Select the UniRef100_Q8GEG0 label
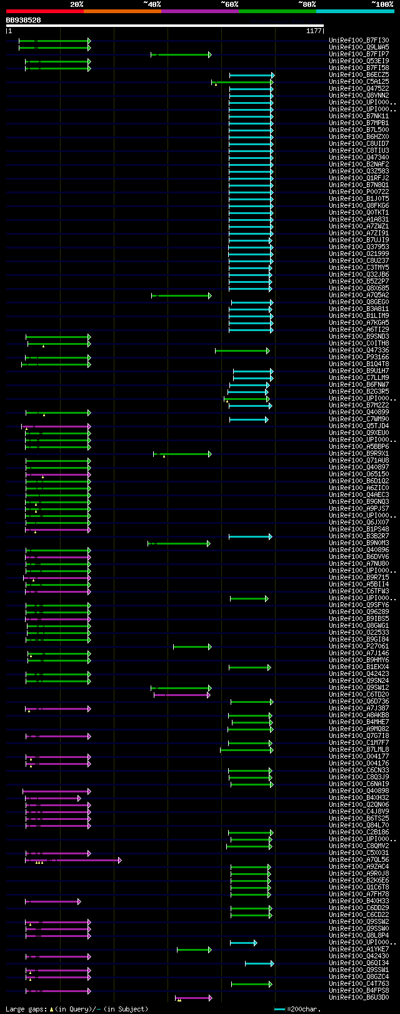The width and height of the screenshot is (400, 1014). click(x=359, y=302)
